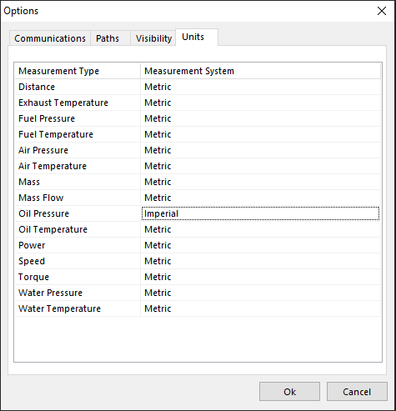
Task: Click the Torque Metric value cell
Action: 260,277
